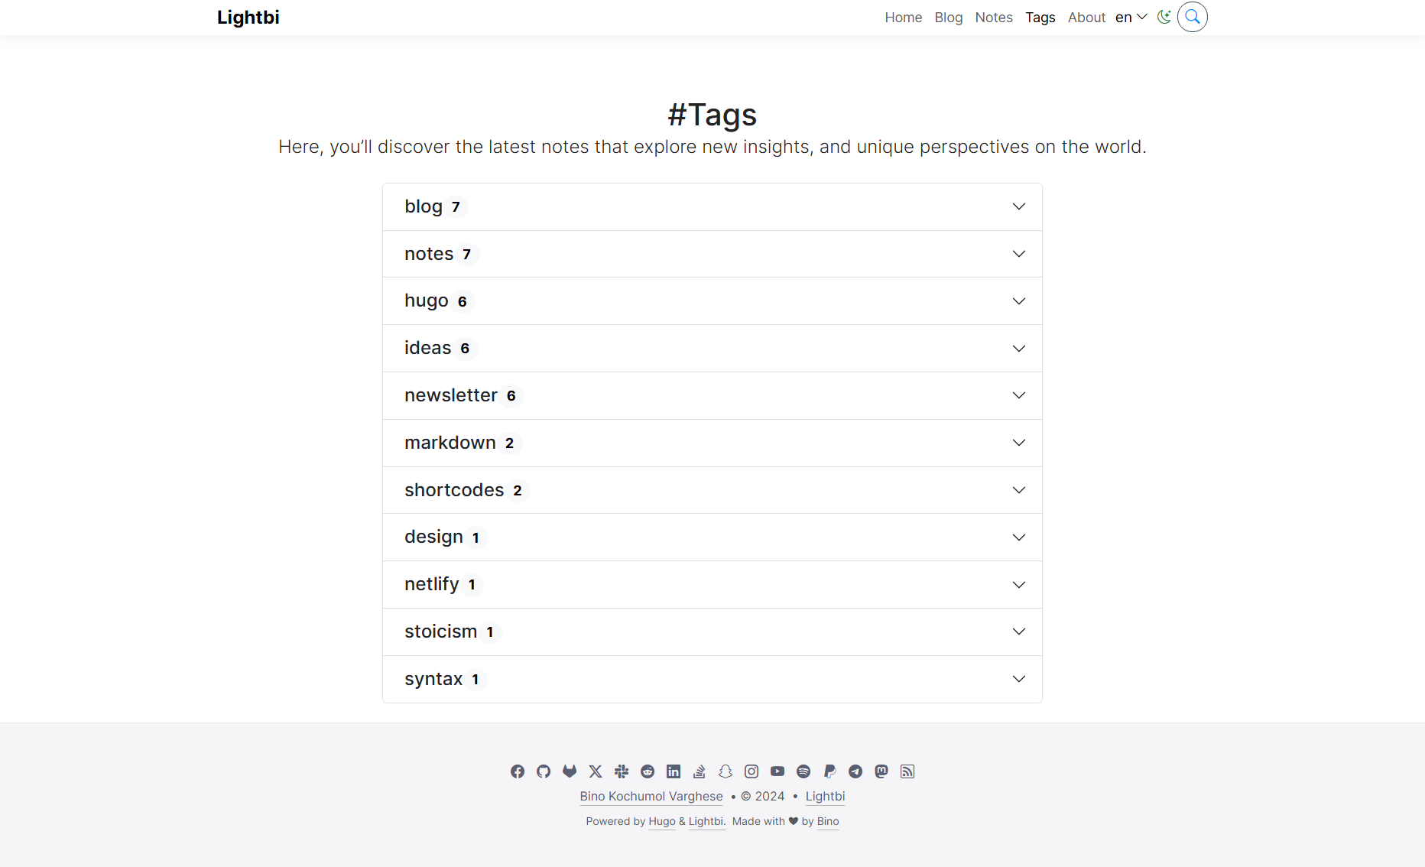Open the GitHub icon in footer

tap(544, 771)
